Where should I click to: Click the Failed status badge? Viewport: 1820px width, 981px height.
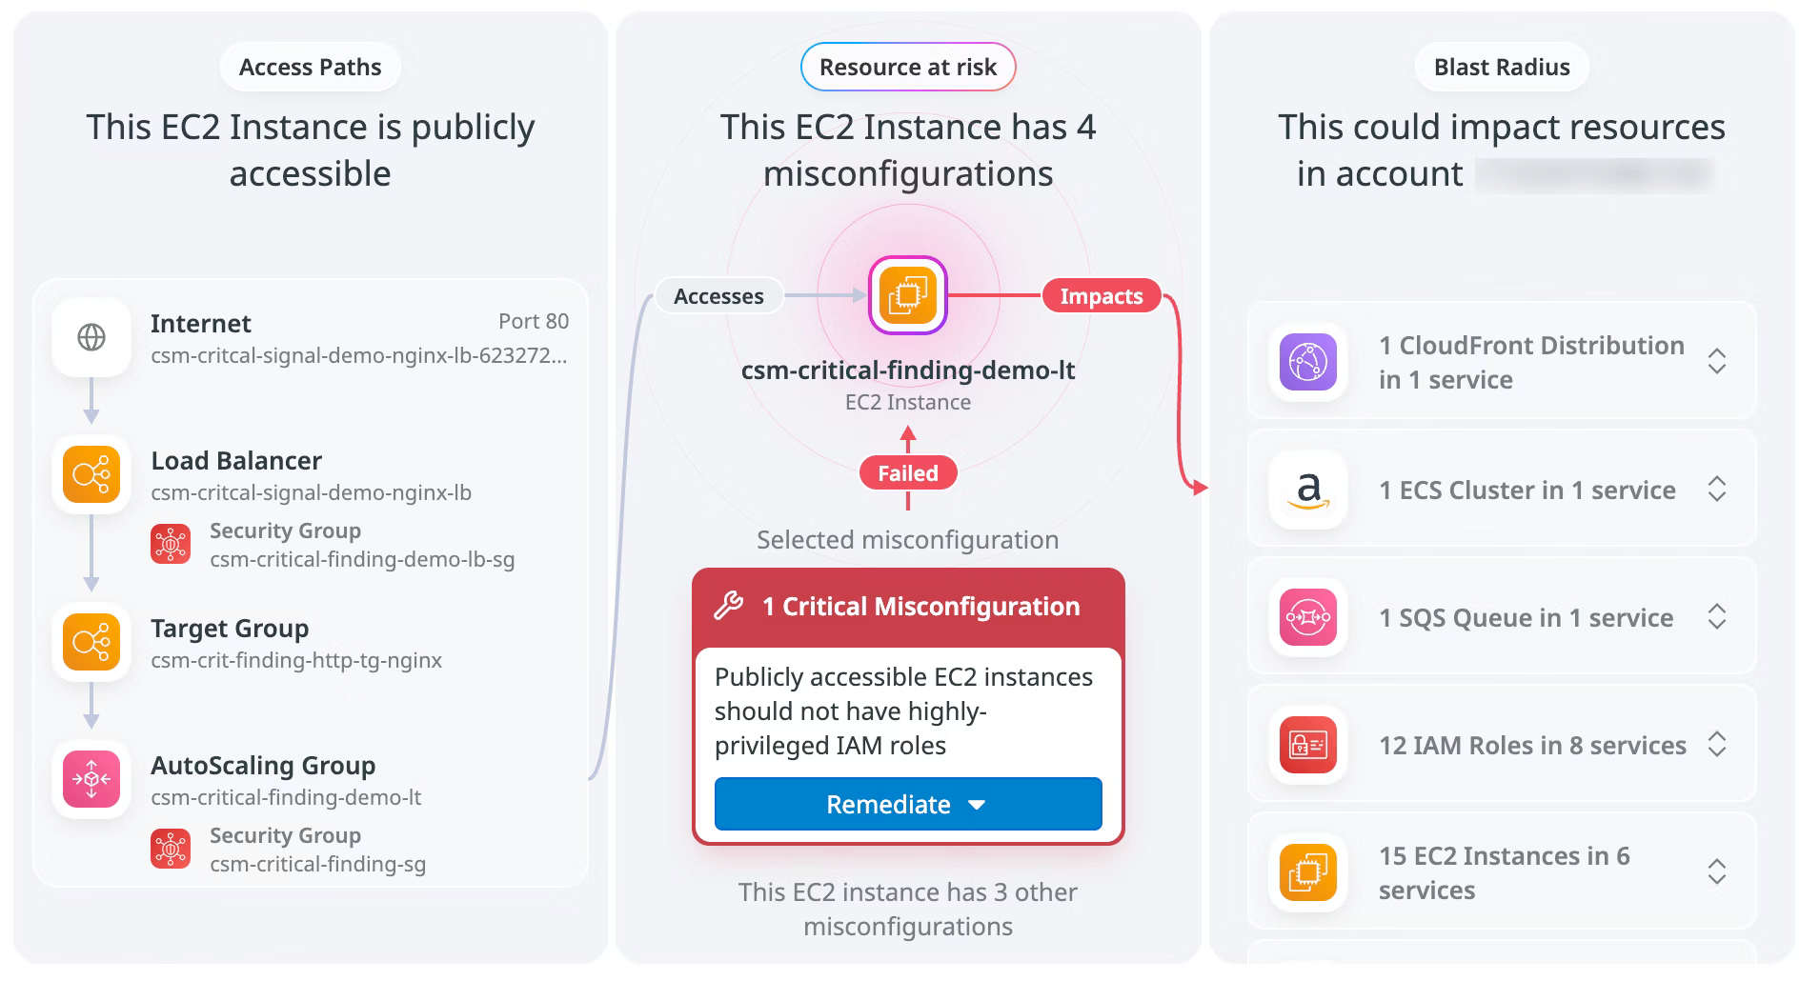907,472
